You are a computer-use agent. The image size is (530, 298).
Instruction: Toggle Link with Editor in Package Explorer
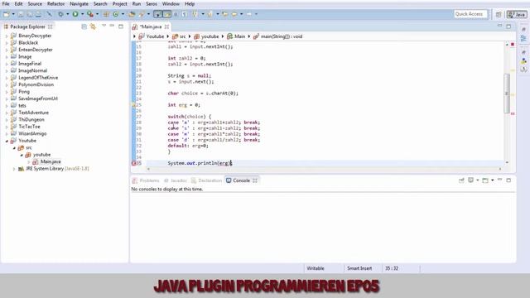tap(93, 26)
